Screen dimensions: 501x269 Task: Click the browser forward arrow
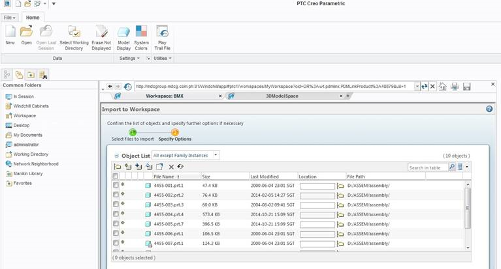[x=118, y=87]
